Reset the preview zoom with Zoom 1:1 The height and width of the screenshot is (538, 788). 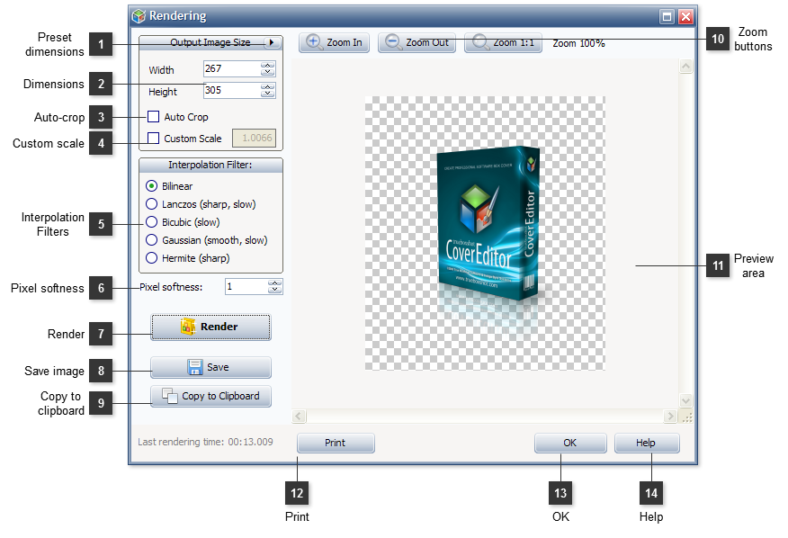pos(503,43)
